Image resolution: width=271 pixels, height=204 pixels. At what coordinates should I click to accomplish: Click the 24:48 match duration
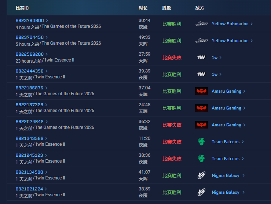(x=144, y=105)
